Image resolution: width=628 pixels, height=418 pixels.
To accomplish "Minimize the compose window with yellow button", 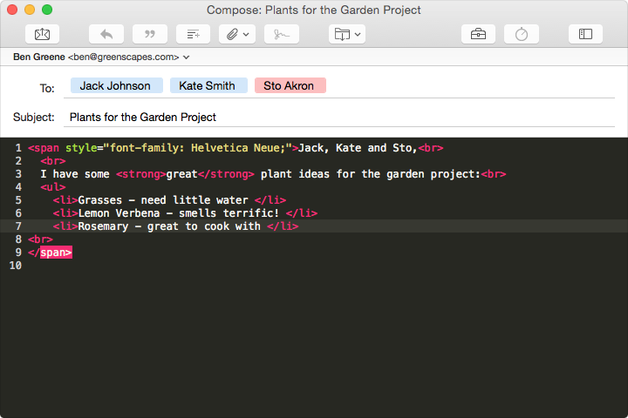I will click(x=30, y=10).
